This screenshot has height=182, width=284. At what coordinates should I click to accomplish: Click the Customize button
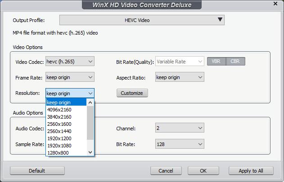[132, 93]
